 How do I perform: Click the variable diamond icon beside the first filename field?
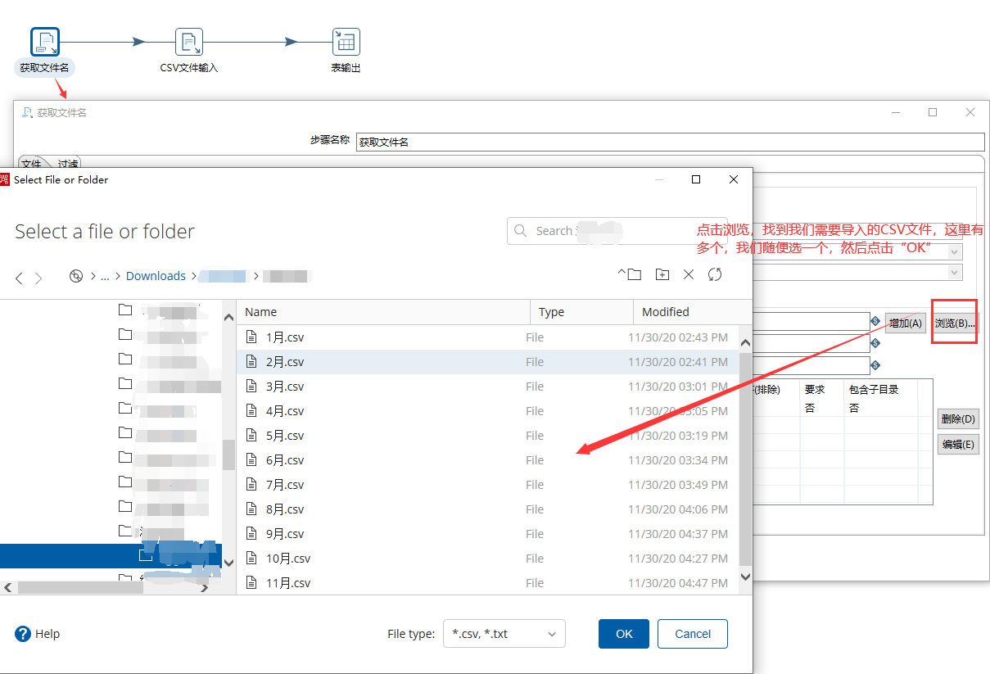pos(876,321)
